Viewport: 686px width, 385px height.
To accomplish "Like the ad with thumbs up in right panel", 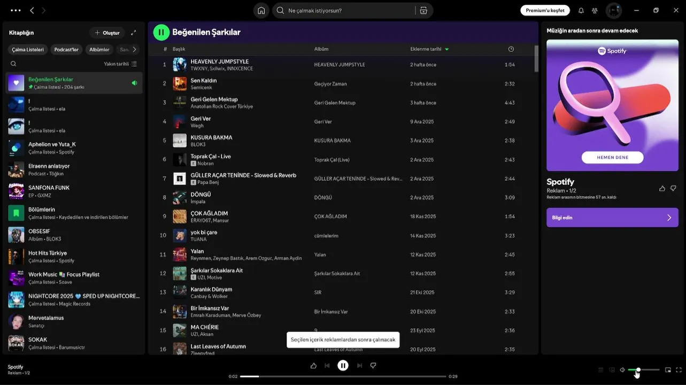I will [662, 188].
